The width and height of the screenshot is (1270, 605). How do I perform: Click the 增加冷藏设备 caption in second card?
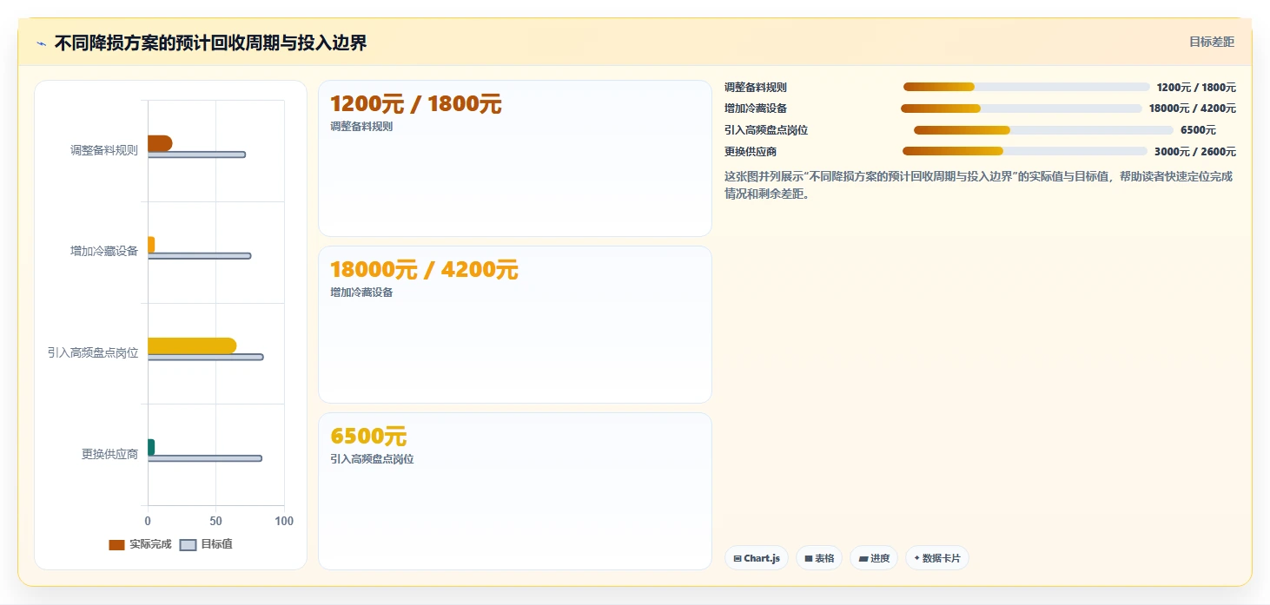click(x=361, y=293)
